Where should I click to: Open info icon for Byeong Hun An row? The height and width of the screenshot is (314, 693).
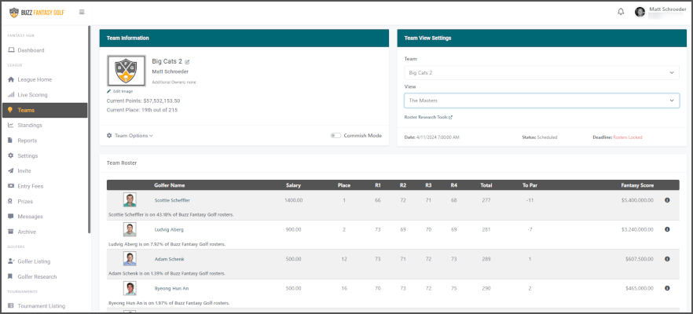coord(667,288)
